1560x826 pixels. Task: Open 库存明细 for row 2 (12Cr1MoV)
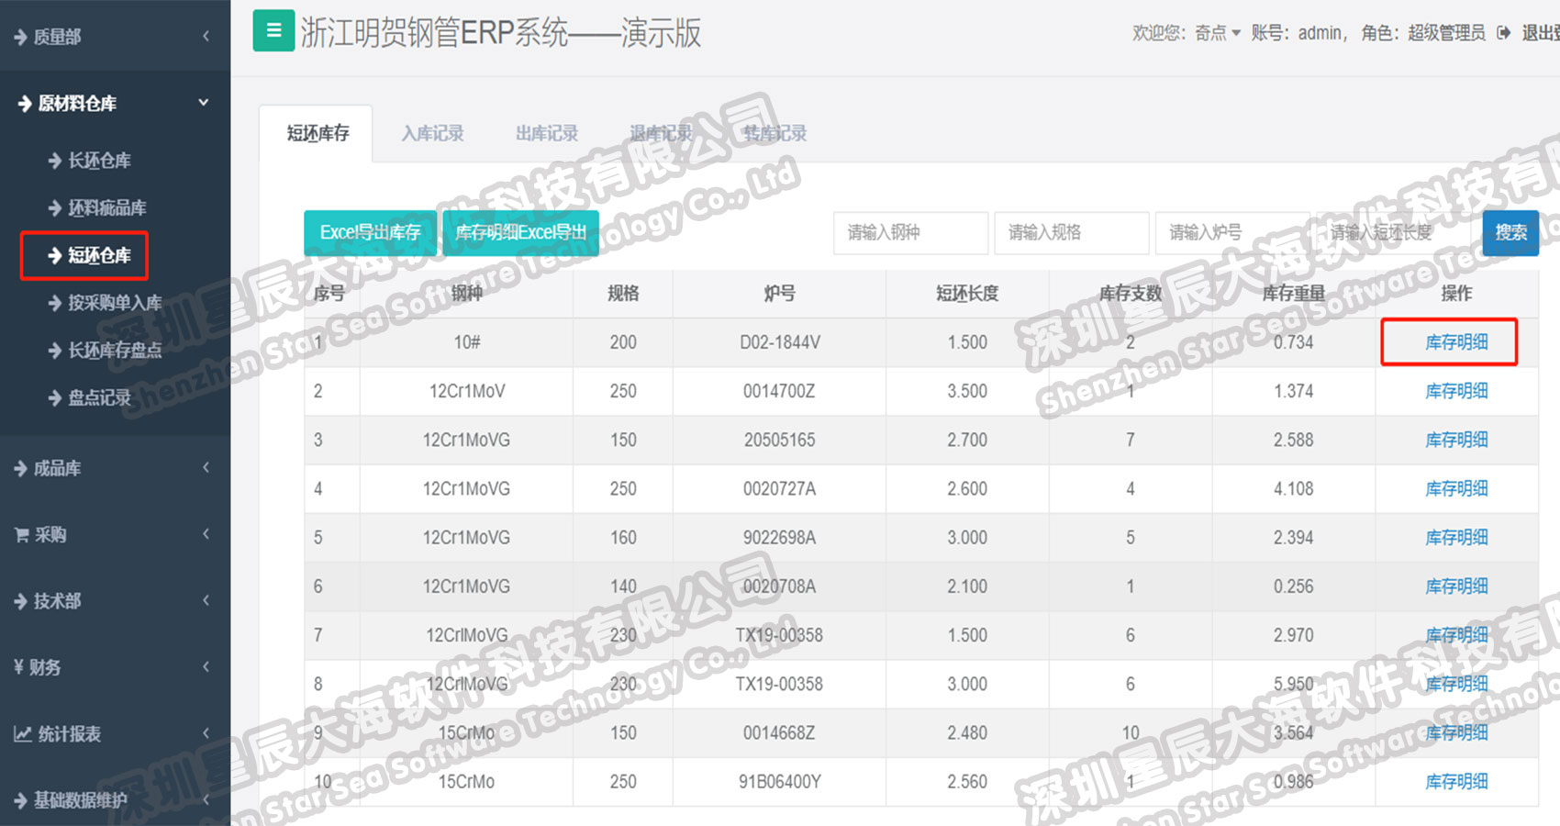[1456, 392]
